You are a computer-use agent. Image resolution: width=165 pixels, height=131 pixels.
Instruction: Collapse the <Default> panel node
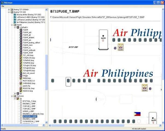[x=15, y=28]
